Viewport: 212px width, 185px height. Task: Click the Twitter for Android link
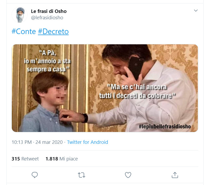(87, 142)
